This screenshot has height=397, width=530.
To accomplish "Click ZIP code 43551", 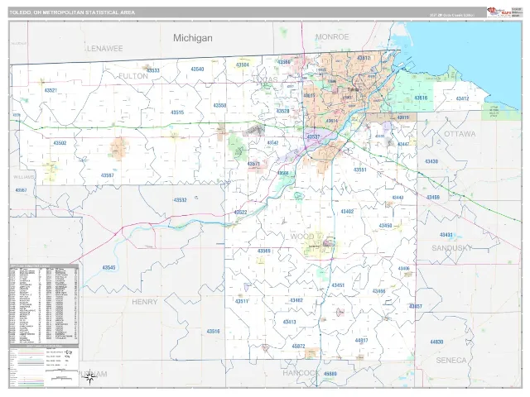I will coord(360,170).
